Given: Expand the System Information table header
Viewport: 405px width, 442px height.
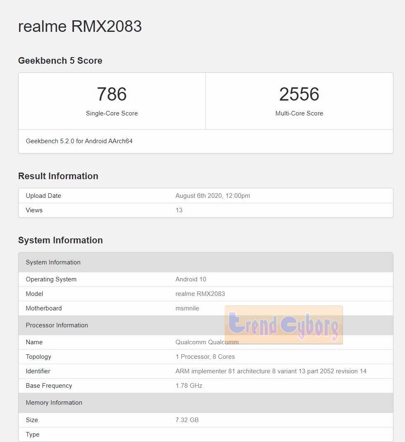Looking at the screenshot, I should click(53, 262).
